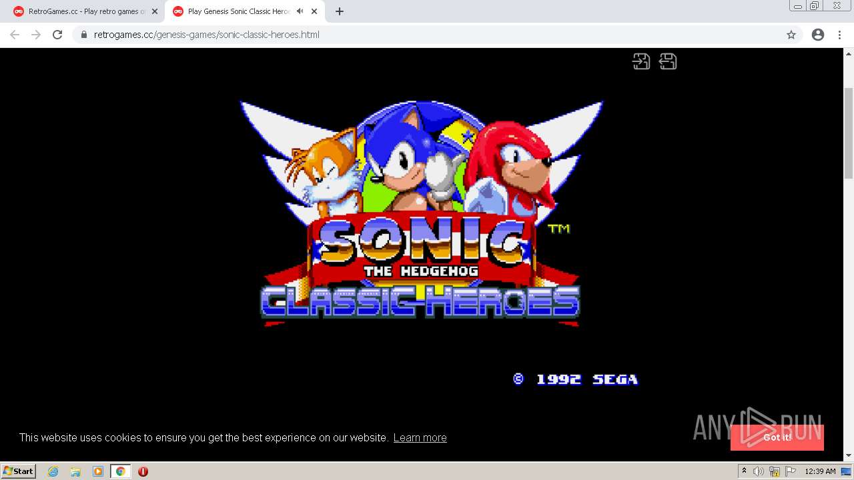Viewport: 854px width, 480px height.
Task: Go forward in browser history
Action: (36, 35)
